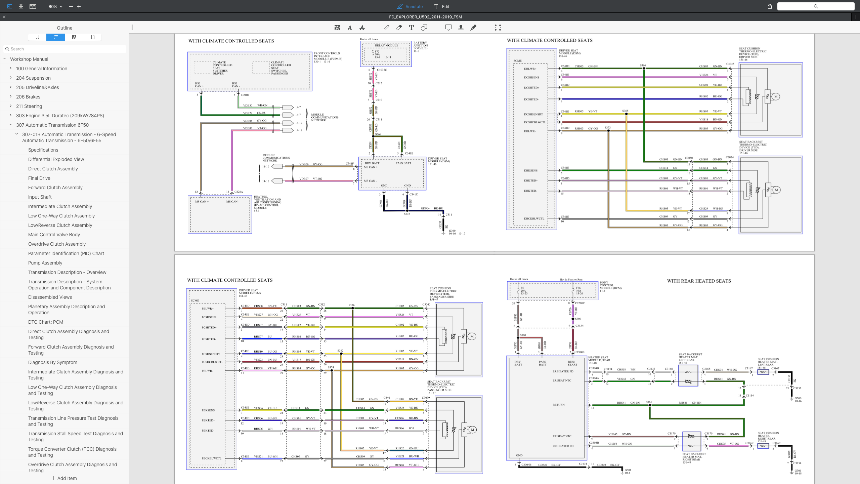
Task: Toggle the reader mode view
Action: 33,6
